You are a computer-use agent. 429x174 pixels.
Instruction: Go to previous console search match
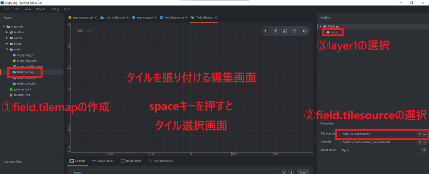[x=284, y=172]
